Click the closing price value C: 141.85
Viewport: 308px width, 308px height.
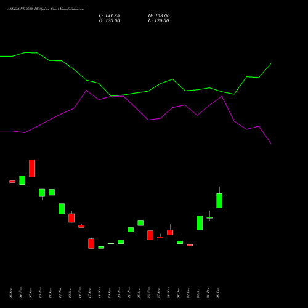tap(109, 16)
